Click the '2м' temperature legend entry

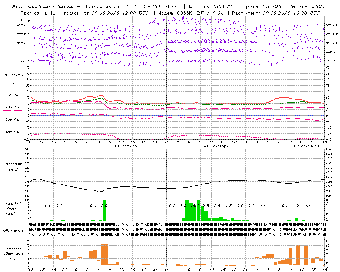[12, 83]
